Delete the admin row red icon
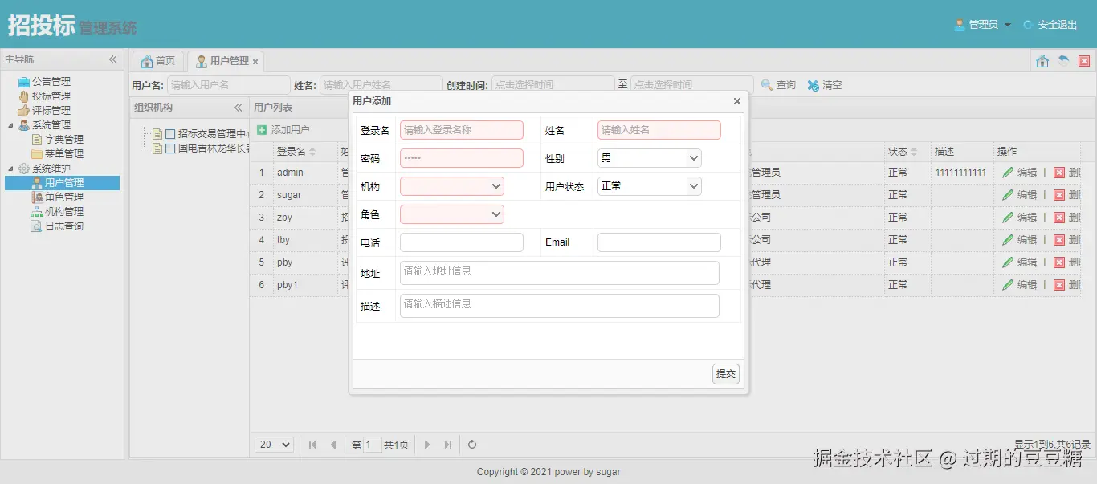This screenshot has height=484, width=1097. click(1059, 173)
